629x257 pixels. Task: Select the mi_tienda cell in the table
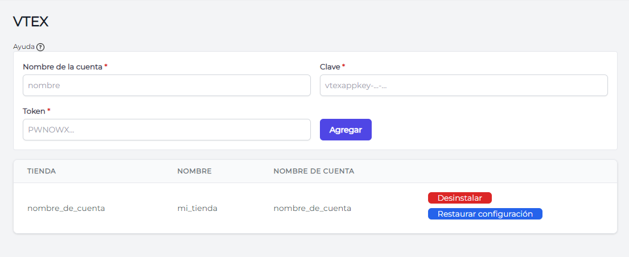coord(198,209)
